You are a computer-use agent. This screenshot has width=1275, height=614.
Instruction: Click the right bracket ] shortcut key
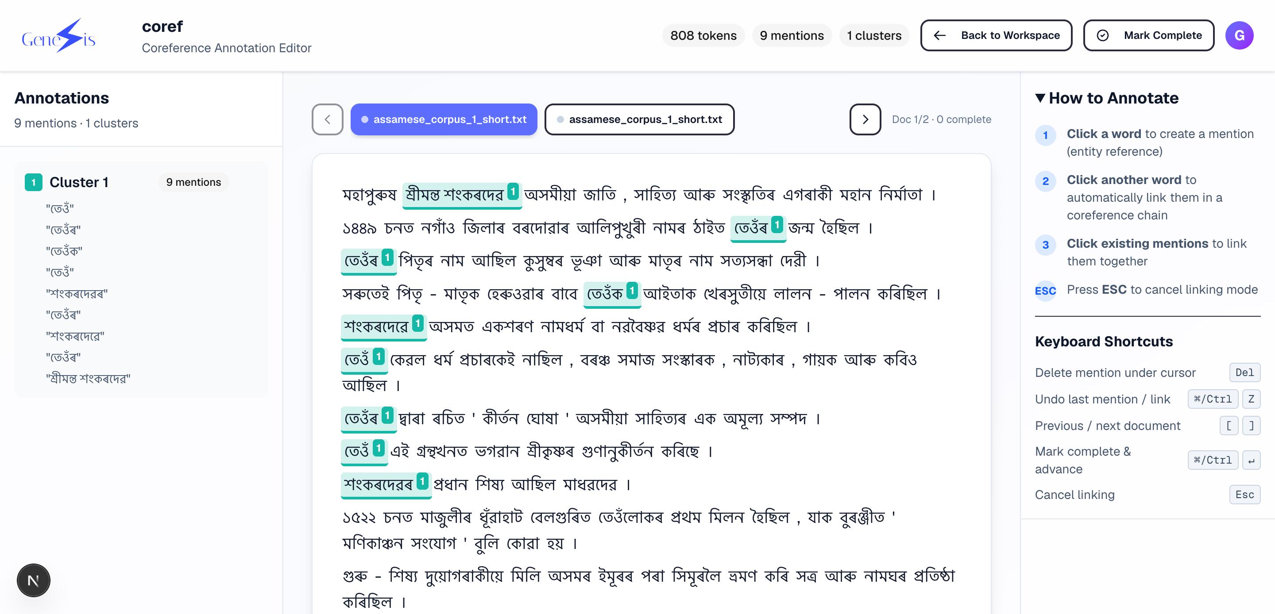1251,426
